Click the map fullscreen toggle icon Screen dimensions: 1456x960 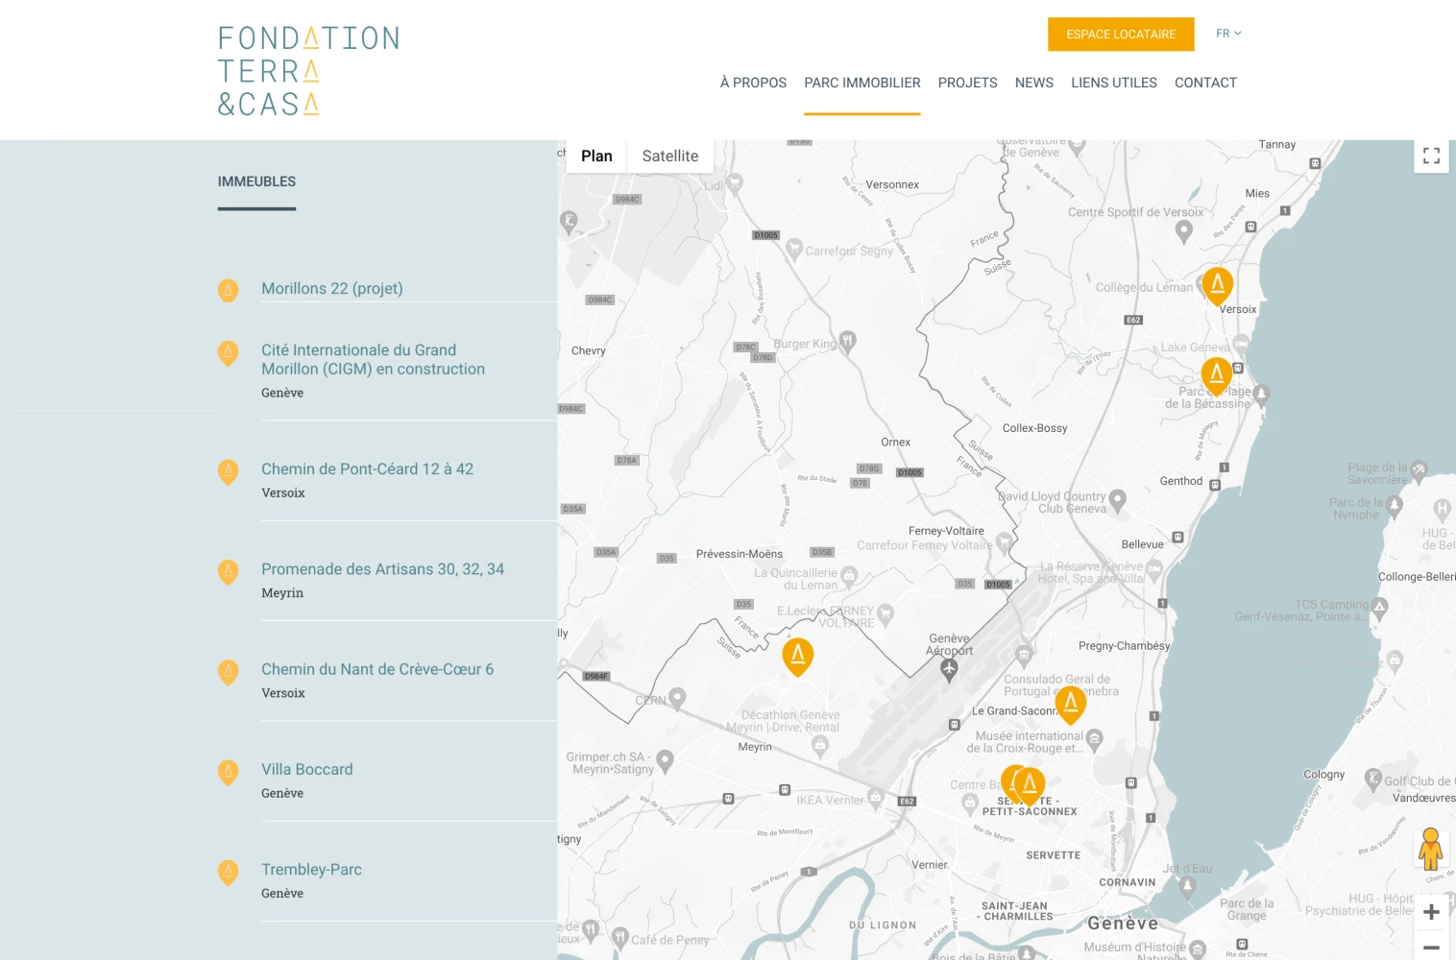pos(1431,156)
